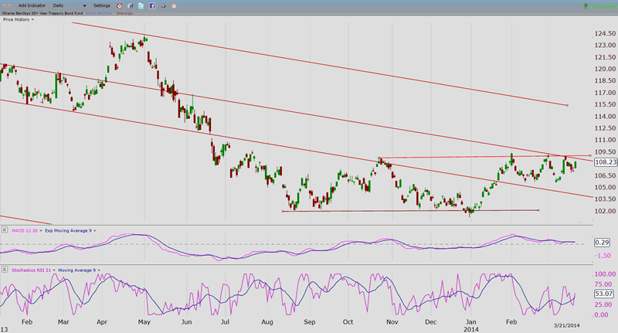Close the MACD indicator panel
Viewport: 618px width, 333px height.
click(x=5, y=229)
